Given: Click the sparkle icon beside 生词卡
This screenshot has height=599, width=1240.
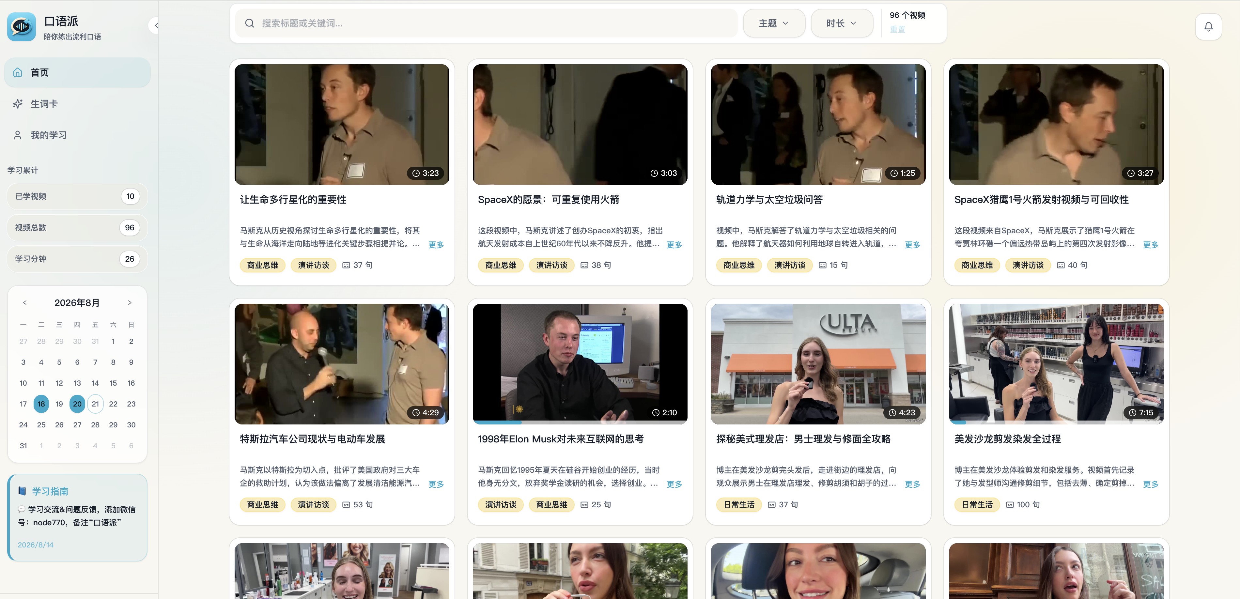Looking at the screenshot, I should [18, 103].
